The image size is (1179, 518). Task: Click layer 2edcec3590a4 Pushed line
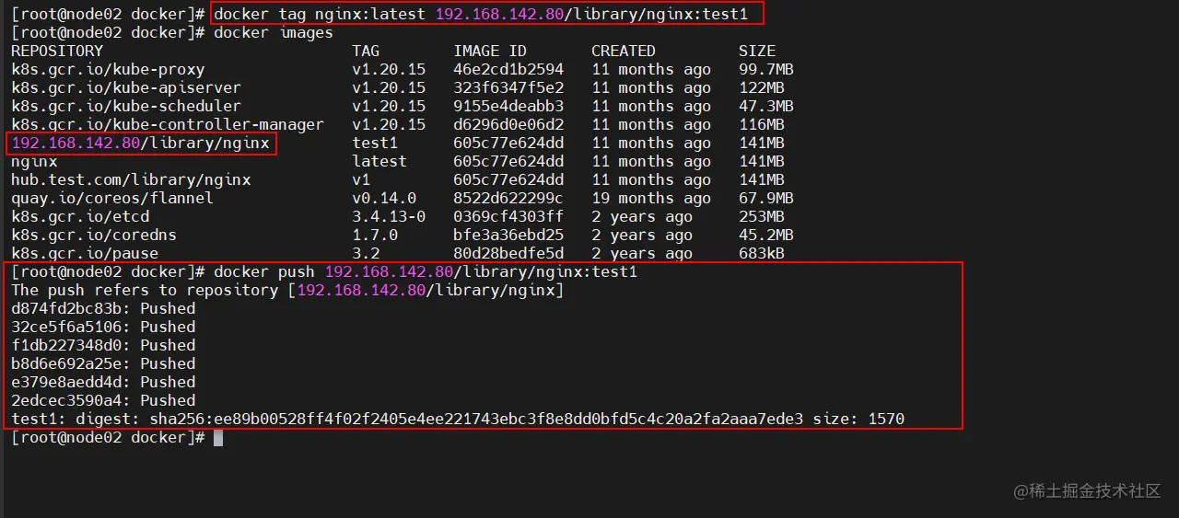[103, 400]
